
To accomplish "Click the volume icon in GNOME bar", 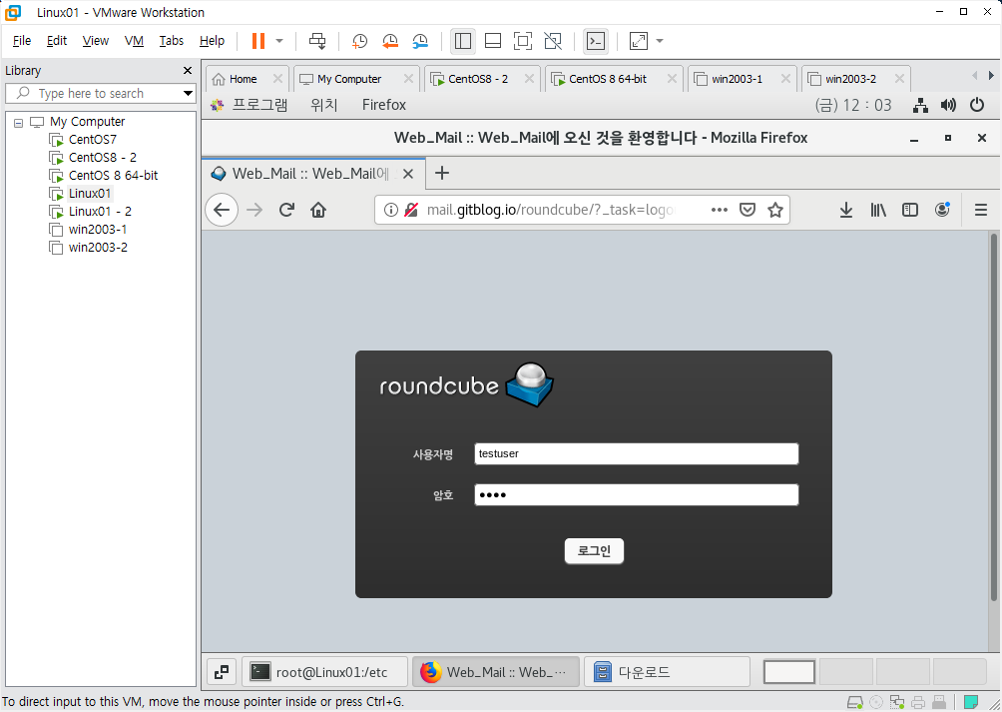I will [x=948, y=105].
